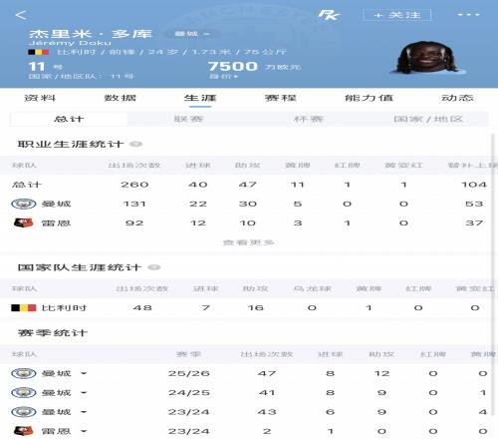This screenshot has height=439, width=498.
Task: Click the 查看更多 link
Action: [248, 242]
